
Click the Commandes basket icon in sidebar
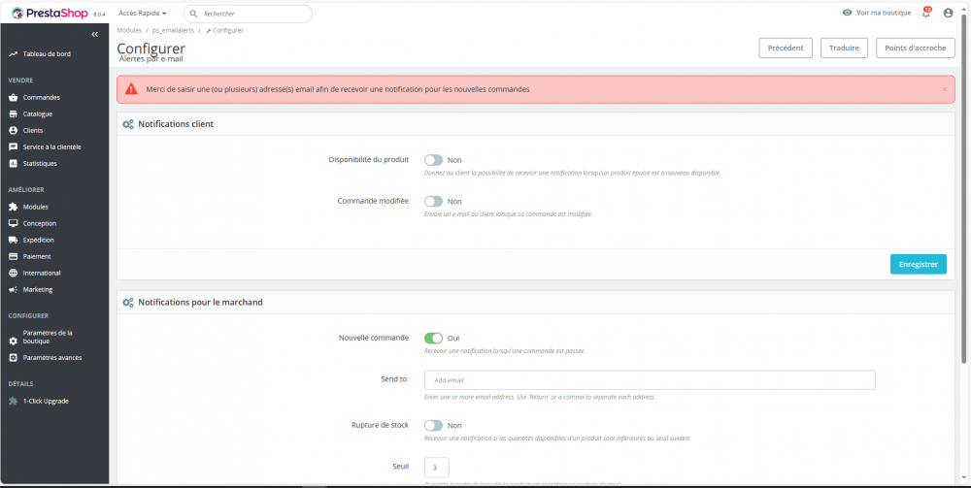point(14,97)
